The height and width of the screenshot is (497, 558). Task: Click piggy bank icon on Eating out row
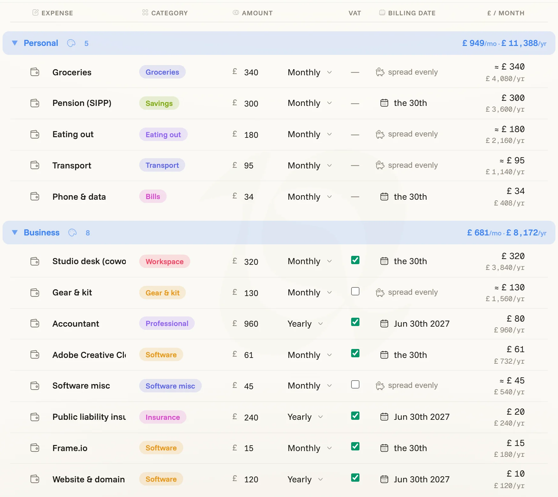tap(380, 134)
